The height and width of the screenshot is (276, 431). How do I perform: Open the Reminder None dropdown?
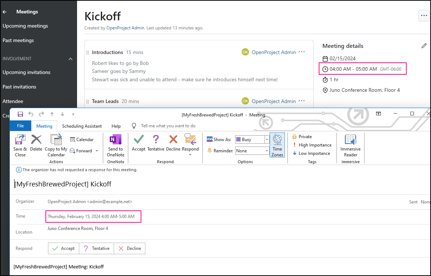267,151
